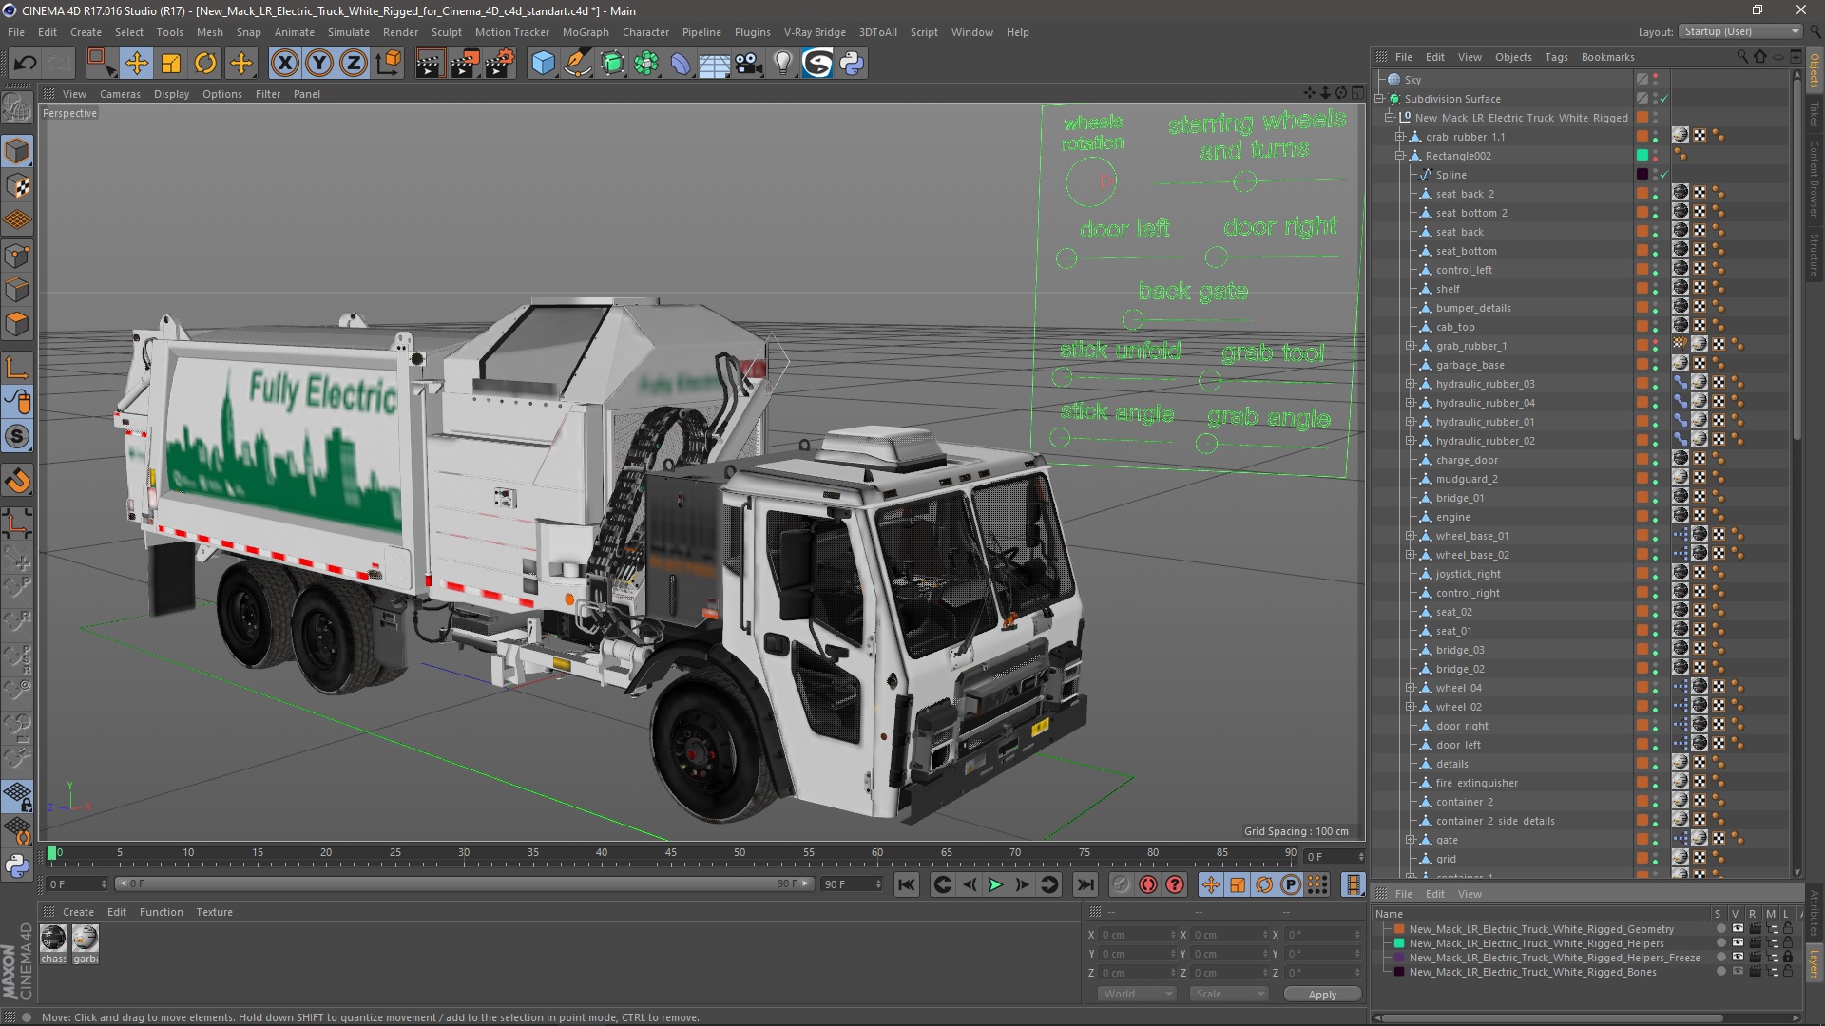Image resolution: width=1825 pixels, height=1026 pixels.
Task: Toggle solo on Bones layer
Action: pyautogui.click(x=1720, y=972)
